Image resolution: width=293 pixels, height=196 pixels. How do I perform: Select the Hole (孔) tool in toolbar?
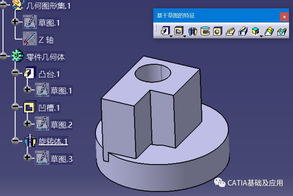point(218,31)
